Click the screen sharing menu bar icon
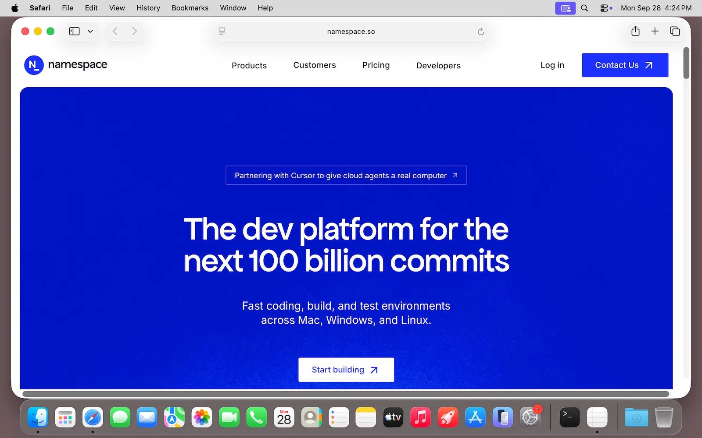This screenshot has width=702, height=438. 566,8
